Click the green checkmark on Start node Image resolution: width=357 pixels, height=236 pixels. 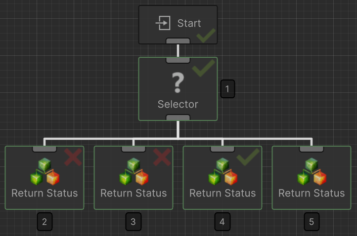point(206,36)
